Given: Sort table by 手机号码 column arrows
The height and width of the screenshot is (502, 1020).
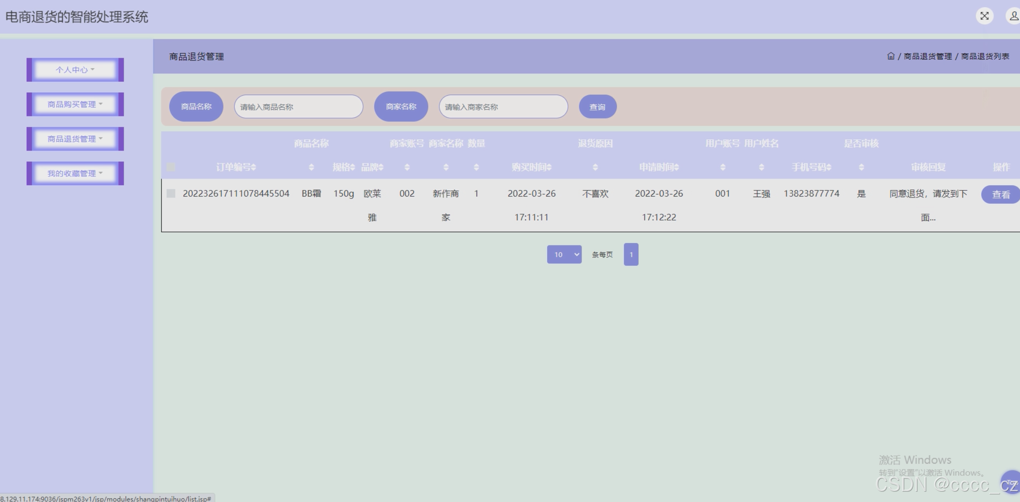Looking at the screenshot, I should click(x=829, y=167).
